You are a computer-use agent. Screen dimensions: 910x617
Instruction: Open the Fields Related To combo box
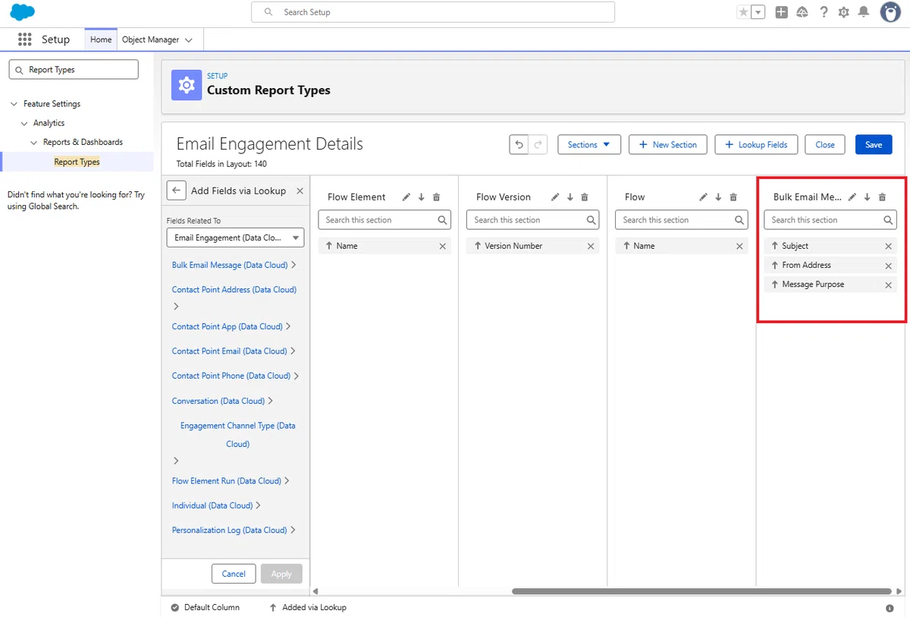coord(235,238)
